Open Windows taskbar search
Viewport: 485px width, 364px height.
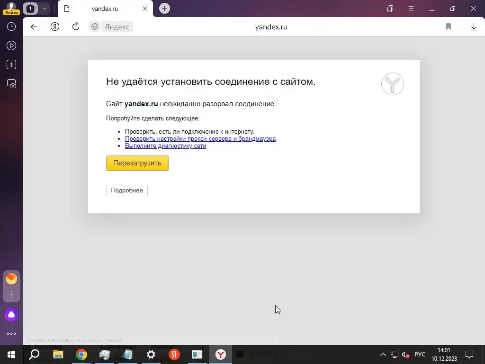tap(34, 355)
